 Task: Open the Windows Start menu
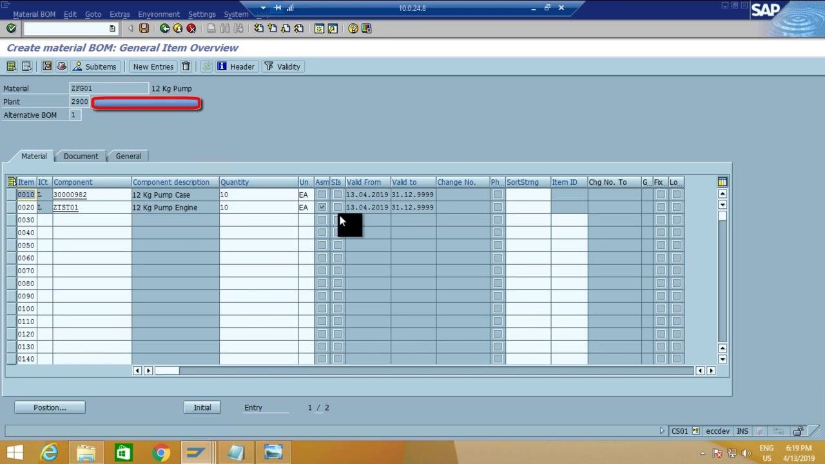[x=15, y=452]
